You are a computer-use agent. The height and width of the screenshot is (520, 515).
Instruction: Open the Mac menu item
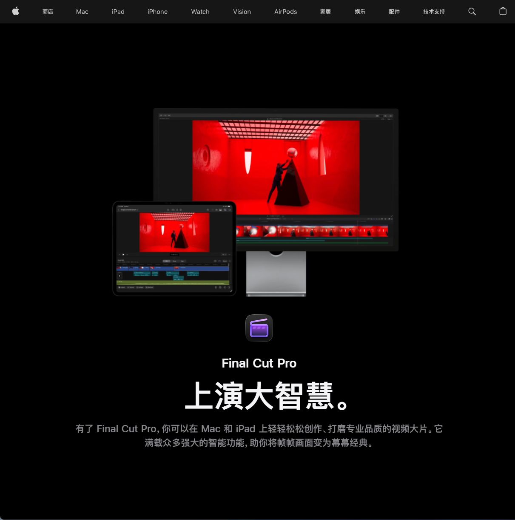(82, 11)
